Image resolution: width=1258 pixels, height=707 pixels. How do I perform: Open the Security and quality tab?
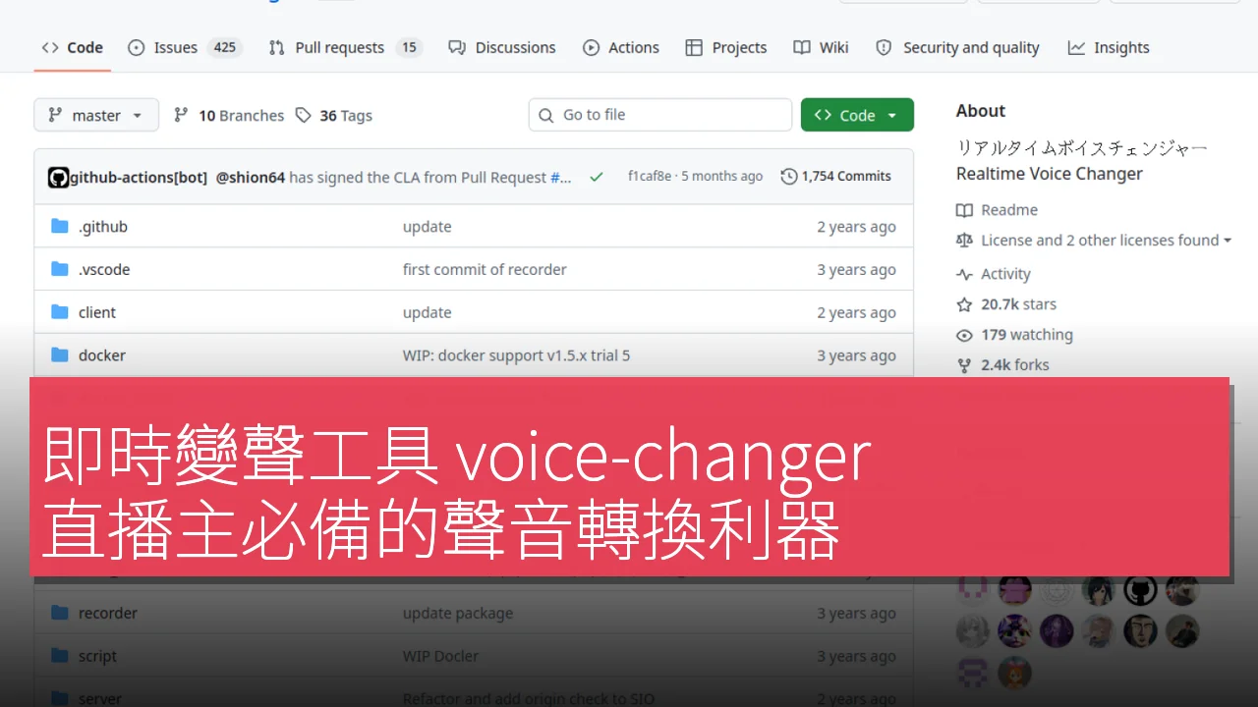[x=957, y=47]
